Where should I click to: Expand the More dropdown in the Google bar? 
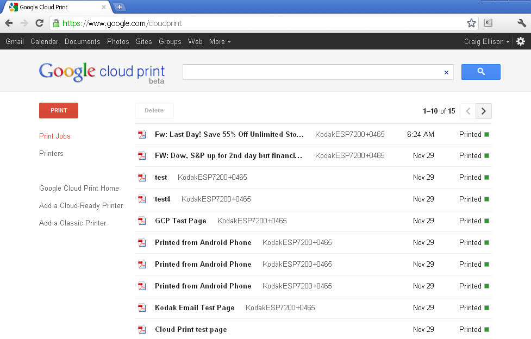tap(220, 42)
